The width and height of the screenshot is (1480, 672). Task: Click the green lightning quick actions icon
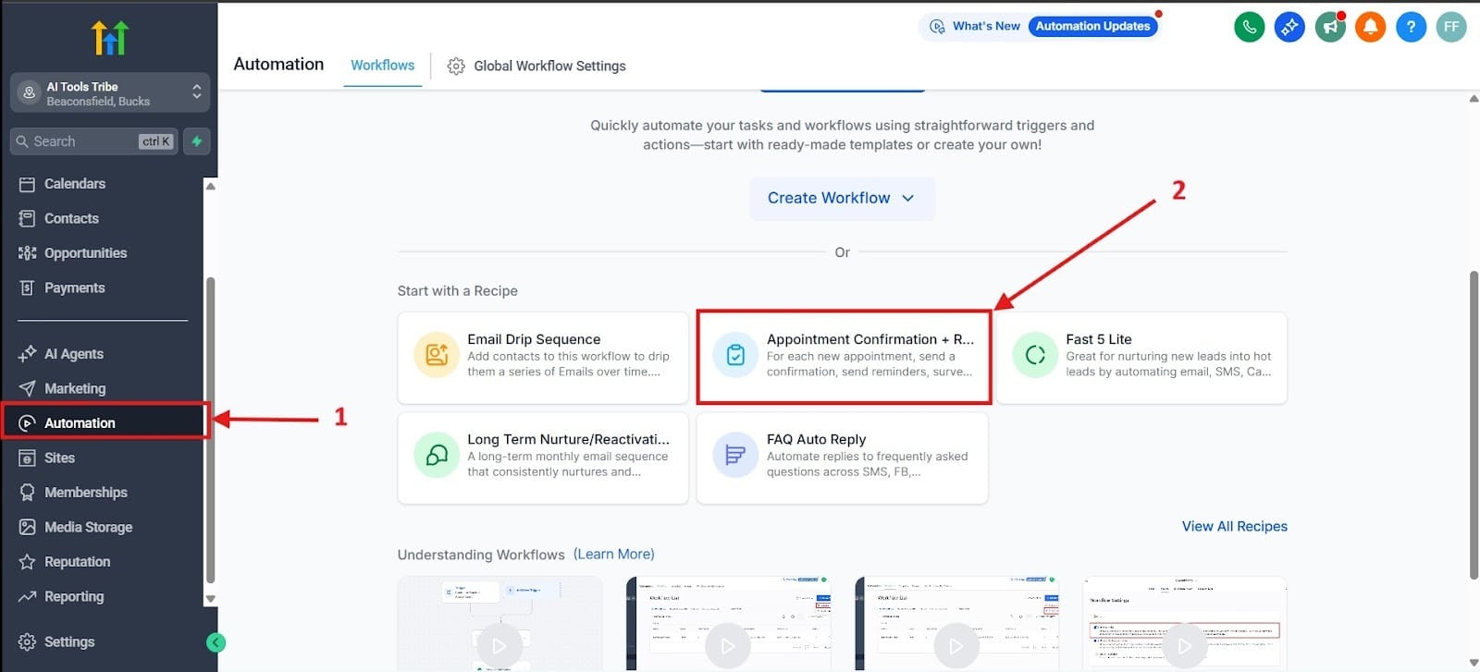(197, 141)
